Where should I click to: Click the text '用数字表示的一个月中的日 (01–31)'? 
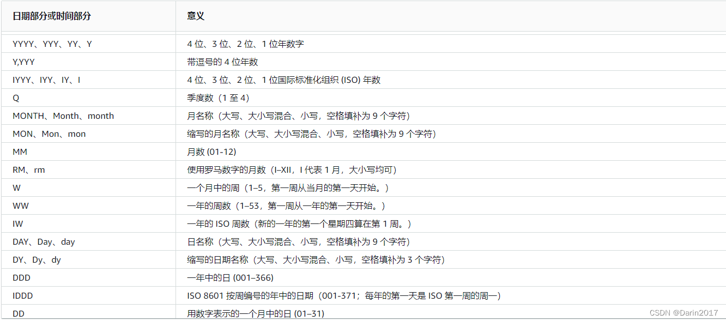point(256,313)
